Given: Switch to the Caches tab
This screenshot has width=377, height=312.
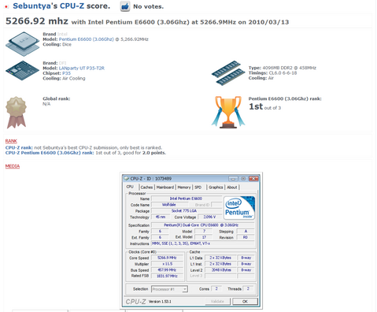Looking at the screenshot, I should point(146,188).
